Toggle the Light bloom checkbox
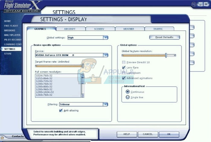This screenshot has height=142, width=211. (x=124, y=73)
